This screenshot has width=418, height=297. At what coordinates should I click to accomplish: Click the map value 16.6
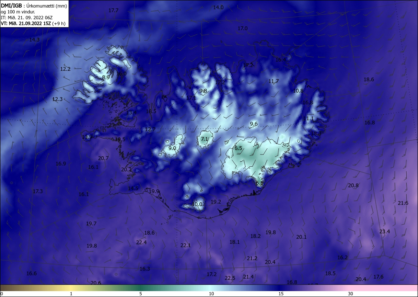[31, 273]
